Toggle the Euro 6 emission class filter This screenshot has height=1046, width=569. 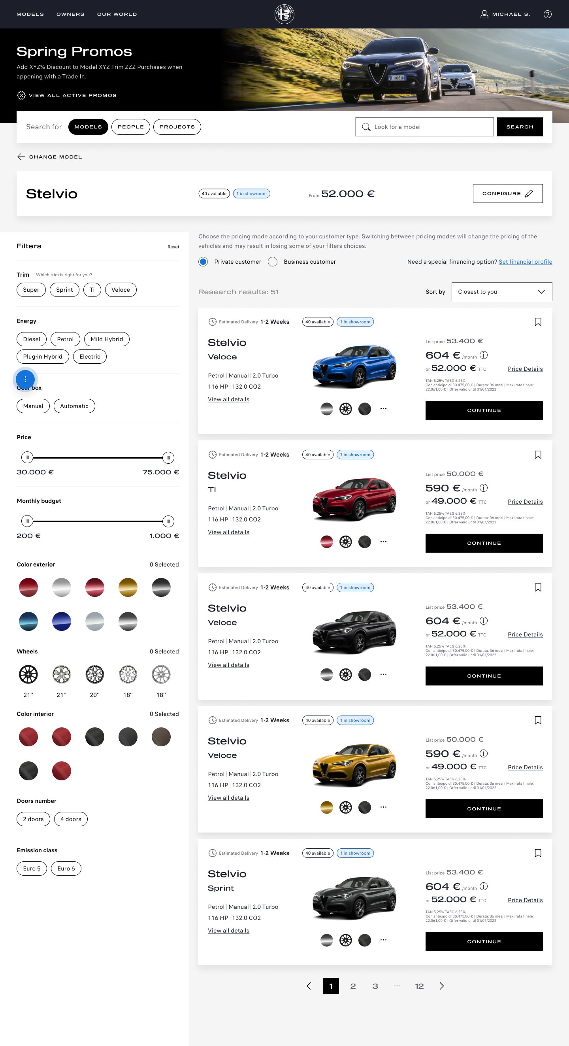click(66, 869)
